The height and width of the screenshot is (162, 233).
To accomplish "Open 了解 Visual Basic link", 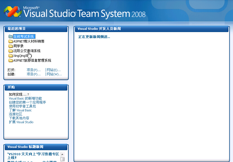I will (20, 110).
